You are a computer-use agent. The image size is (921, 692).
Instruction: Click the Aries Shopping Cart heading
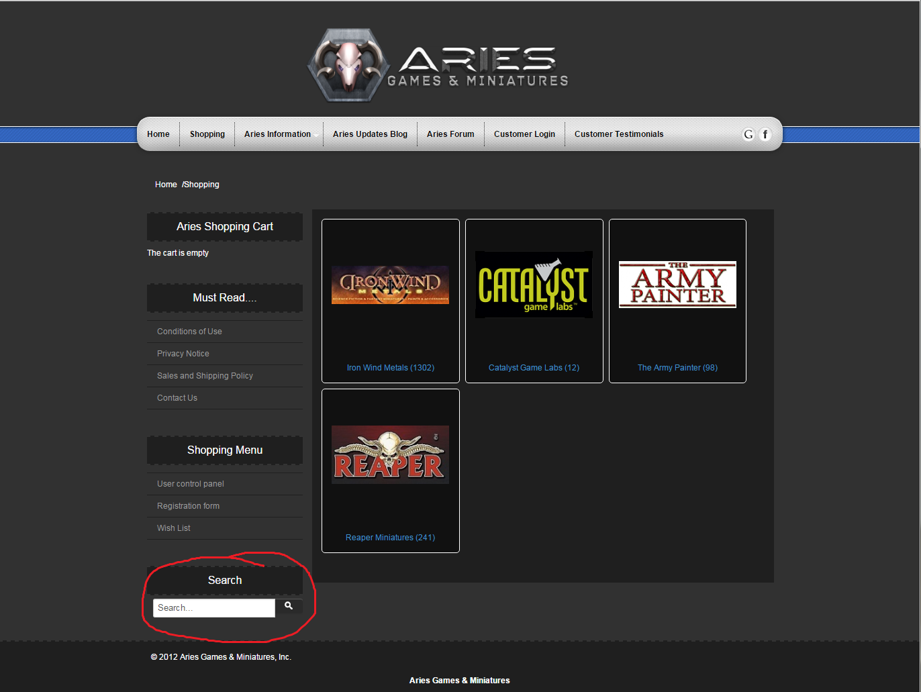pyautogui.click(x=225, y=227)
